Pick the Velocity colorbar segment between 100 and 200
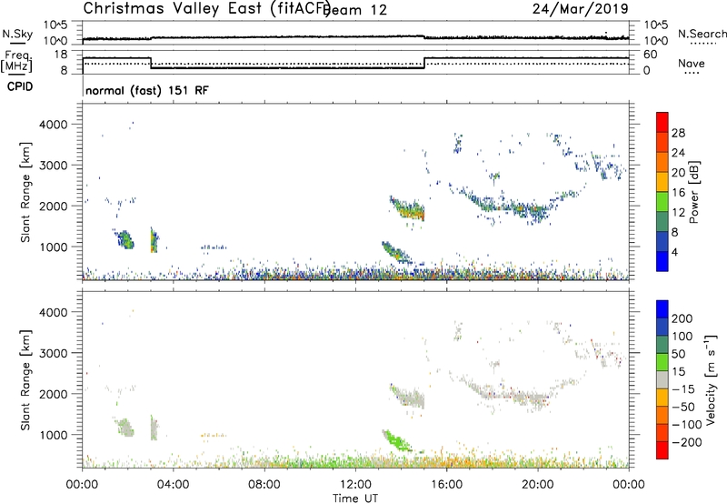This screenshot has height=504, width=727. [x=662, y=327]
